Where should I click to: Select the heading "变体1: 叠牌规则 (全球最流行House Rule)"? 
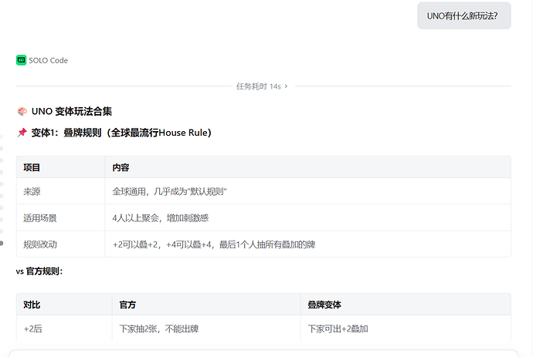pos(121,133)
